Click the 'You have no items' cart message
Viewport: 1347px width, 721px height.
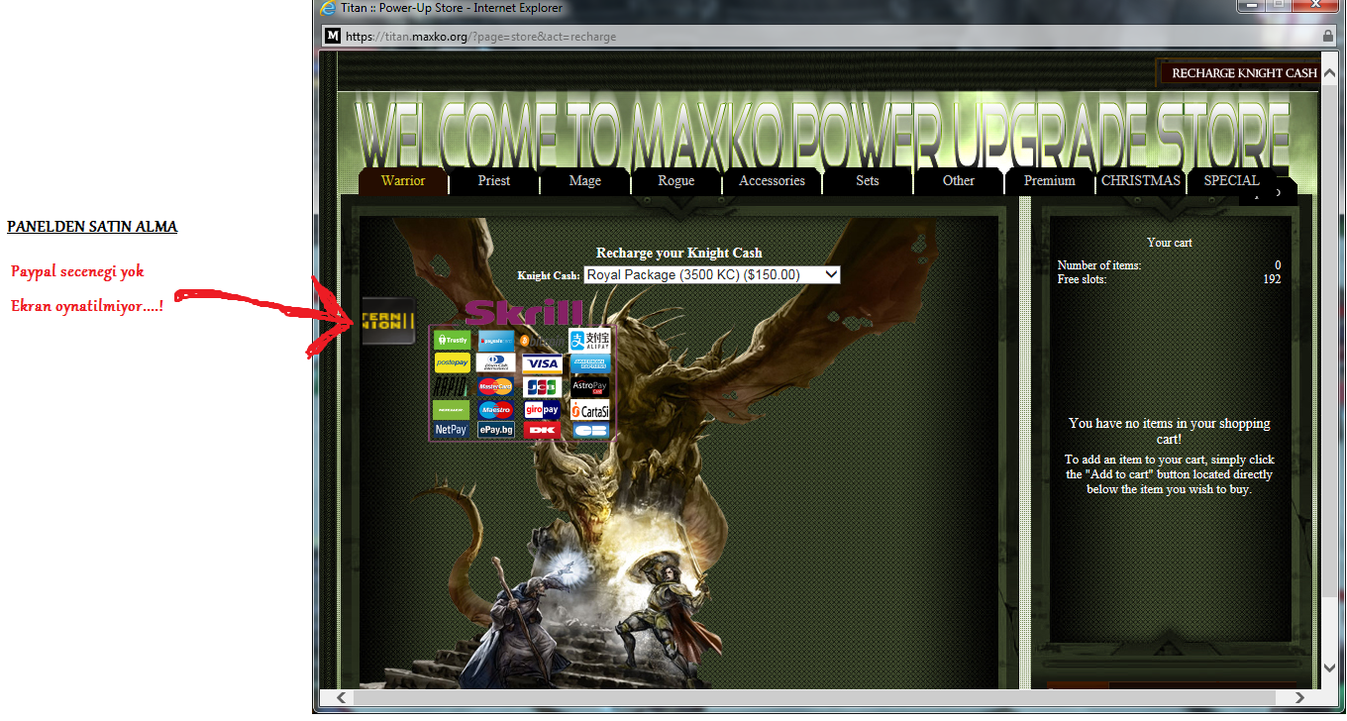point(1170,431)
